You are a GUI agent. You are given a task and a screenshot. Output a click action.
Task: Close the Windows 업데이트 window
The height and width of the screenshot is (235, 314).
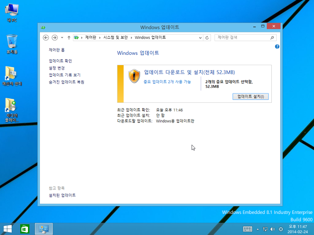coord(274,26)
